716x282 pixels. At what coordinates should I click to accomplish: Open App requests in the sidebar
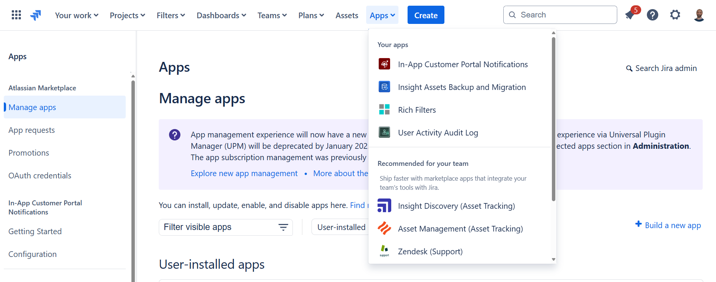click(32, 130)
